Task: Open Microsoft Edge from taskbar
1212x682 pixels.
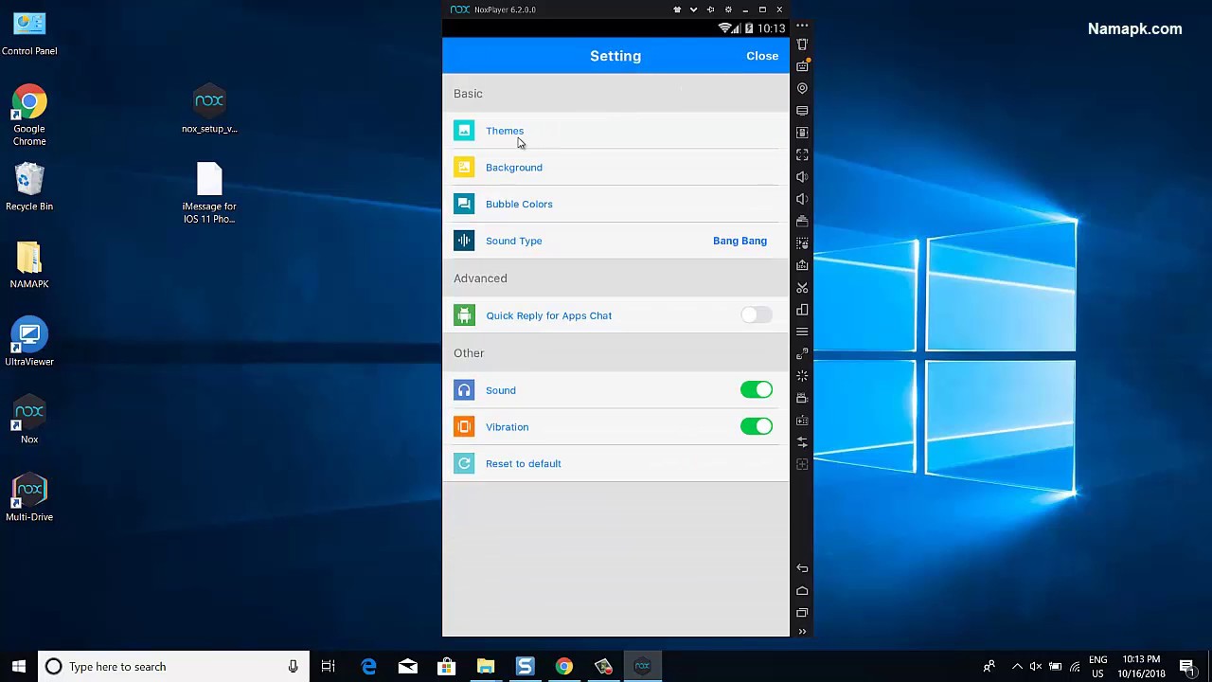Action: click(368, 667)
